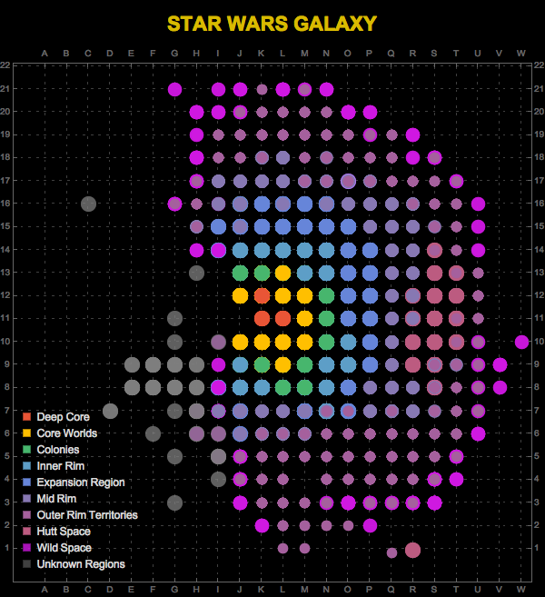Select the Wild Space dot at grid G21
This screenshot has height=597, width=545.
click(174, 89)
